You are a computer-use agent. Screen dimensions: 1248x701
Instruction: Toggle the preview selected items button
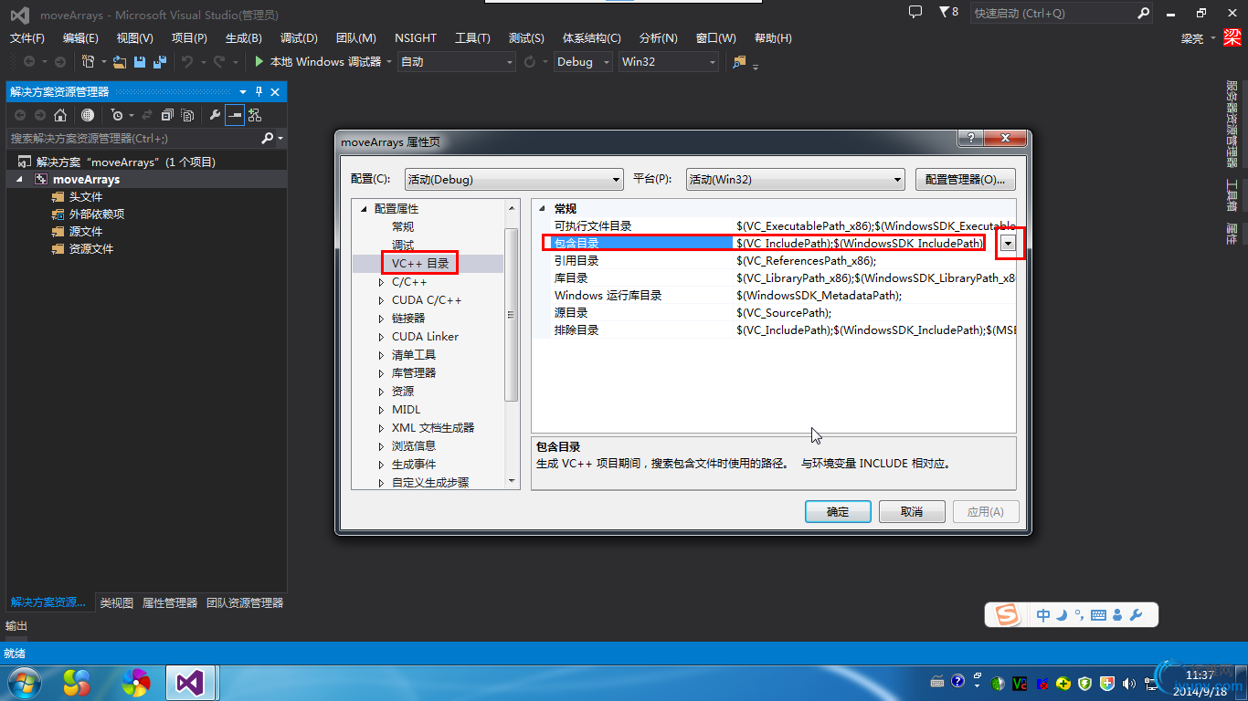click(x=235, y=115)
